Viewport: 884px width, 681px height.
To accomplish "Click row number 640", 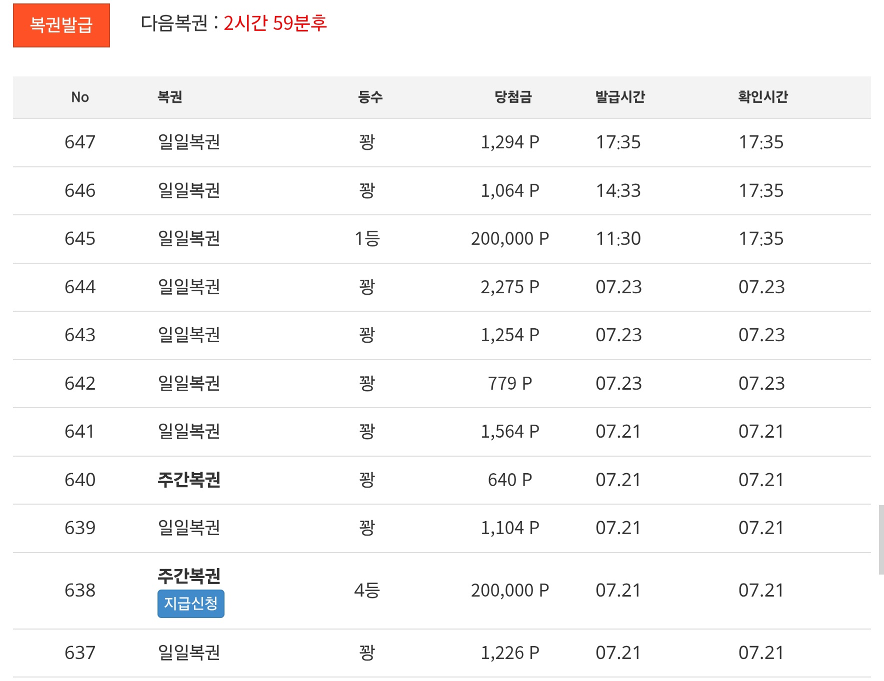I will [x=80, y=480].
